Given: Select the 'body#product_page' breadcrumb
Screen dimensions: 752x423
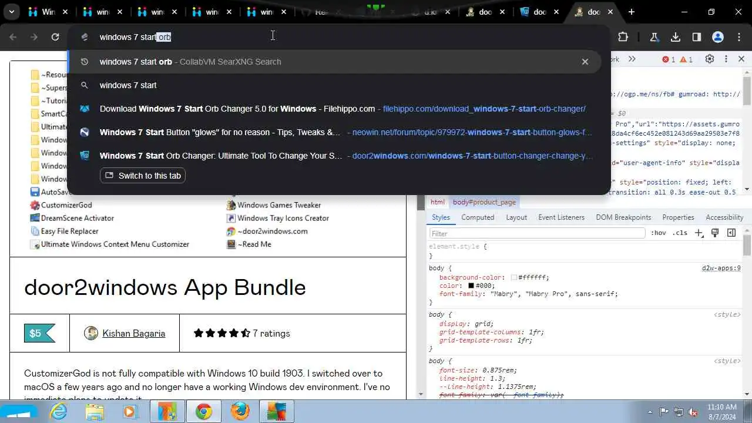Looking at the screenshot, I should (x=484, y=202).
